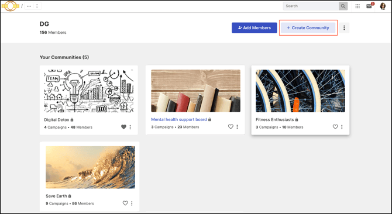Image resolution: width=392 pixels, height=214 pixels.
Task: Select '3 Campaigns • 23 Members' text
Action: (x=175, y=127)
